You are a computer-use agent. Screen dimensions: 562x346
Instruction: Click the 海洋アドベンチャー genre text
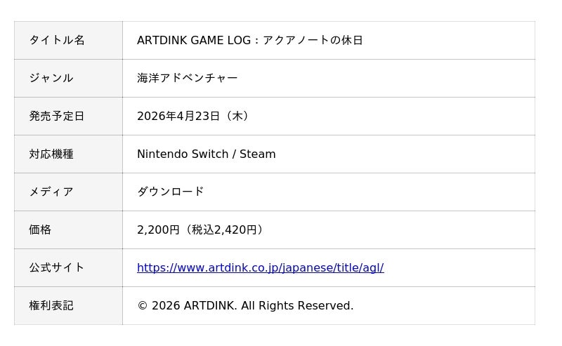(188, 78)
